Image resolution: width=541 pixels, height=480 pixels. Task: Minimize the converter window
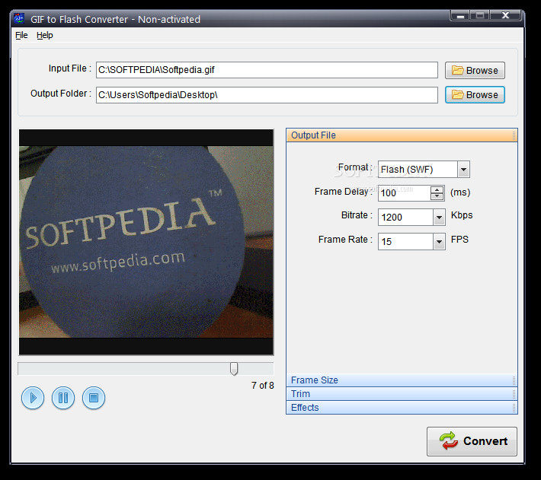coord(460,15)
